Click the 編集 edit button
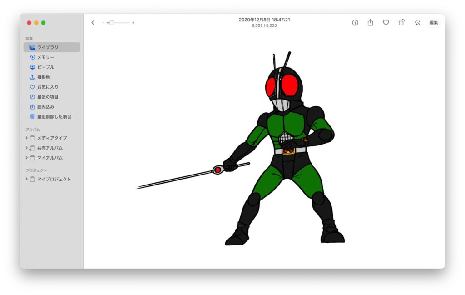The height and width of the screenshot is (295, 465). 434,23
